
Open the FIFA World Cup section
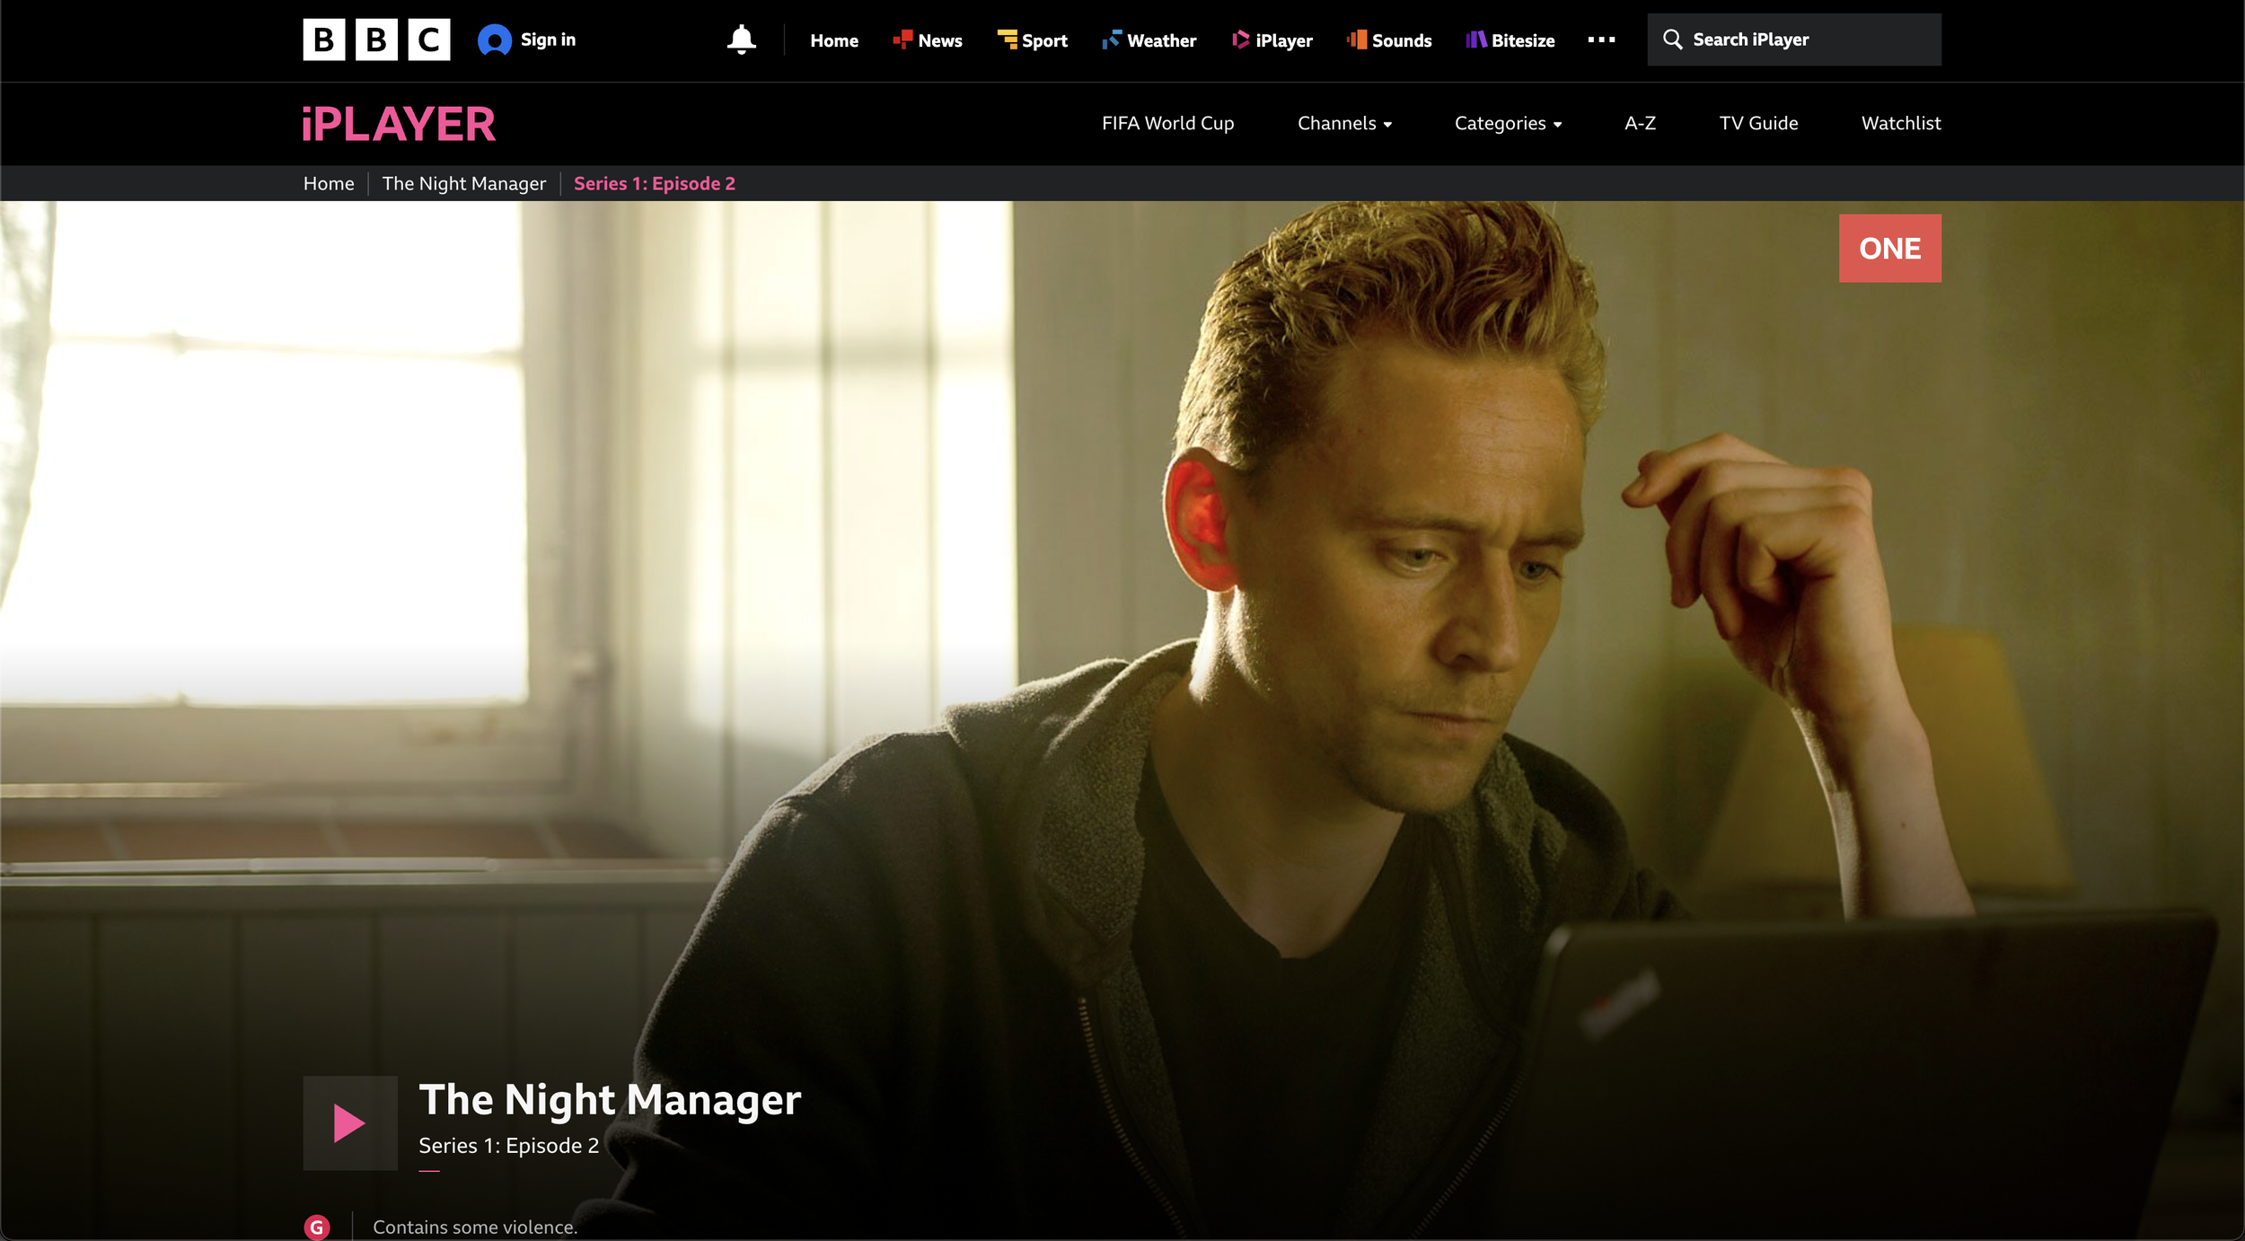click(x=1167, y=123)
